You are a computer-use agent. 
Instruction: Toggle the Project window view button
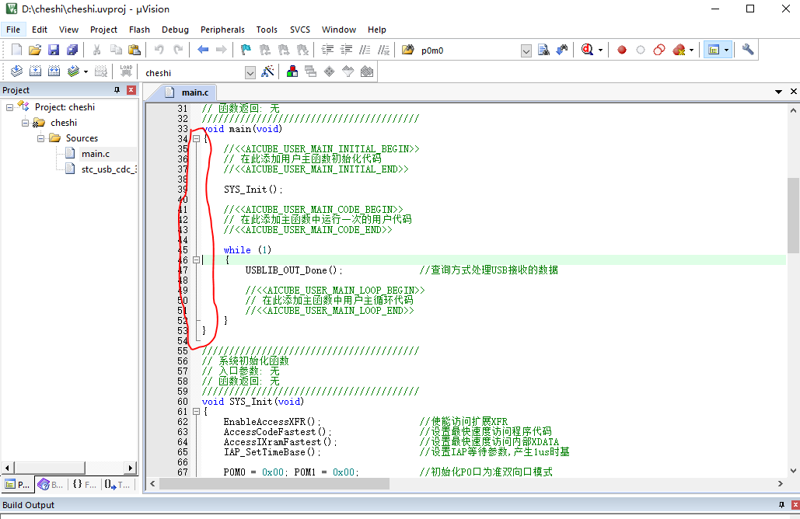tap(713, 50)
